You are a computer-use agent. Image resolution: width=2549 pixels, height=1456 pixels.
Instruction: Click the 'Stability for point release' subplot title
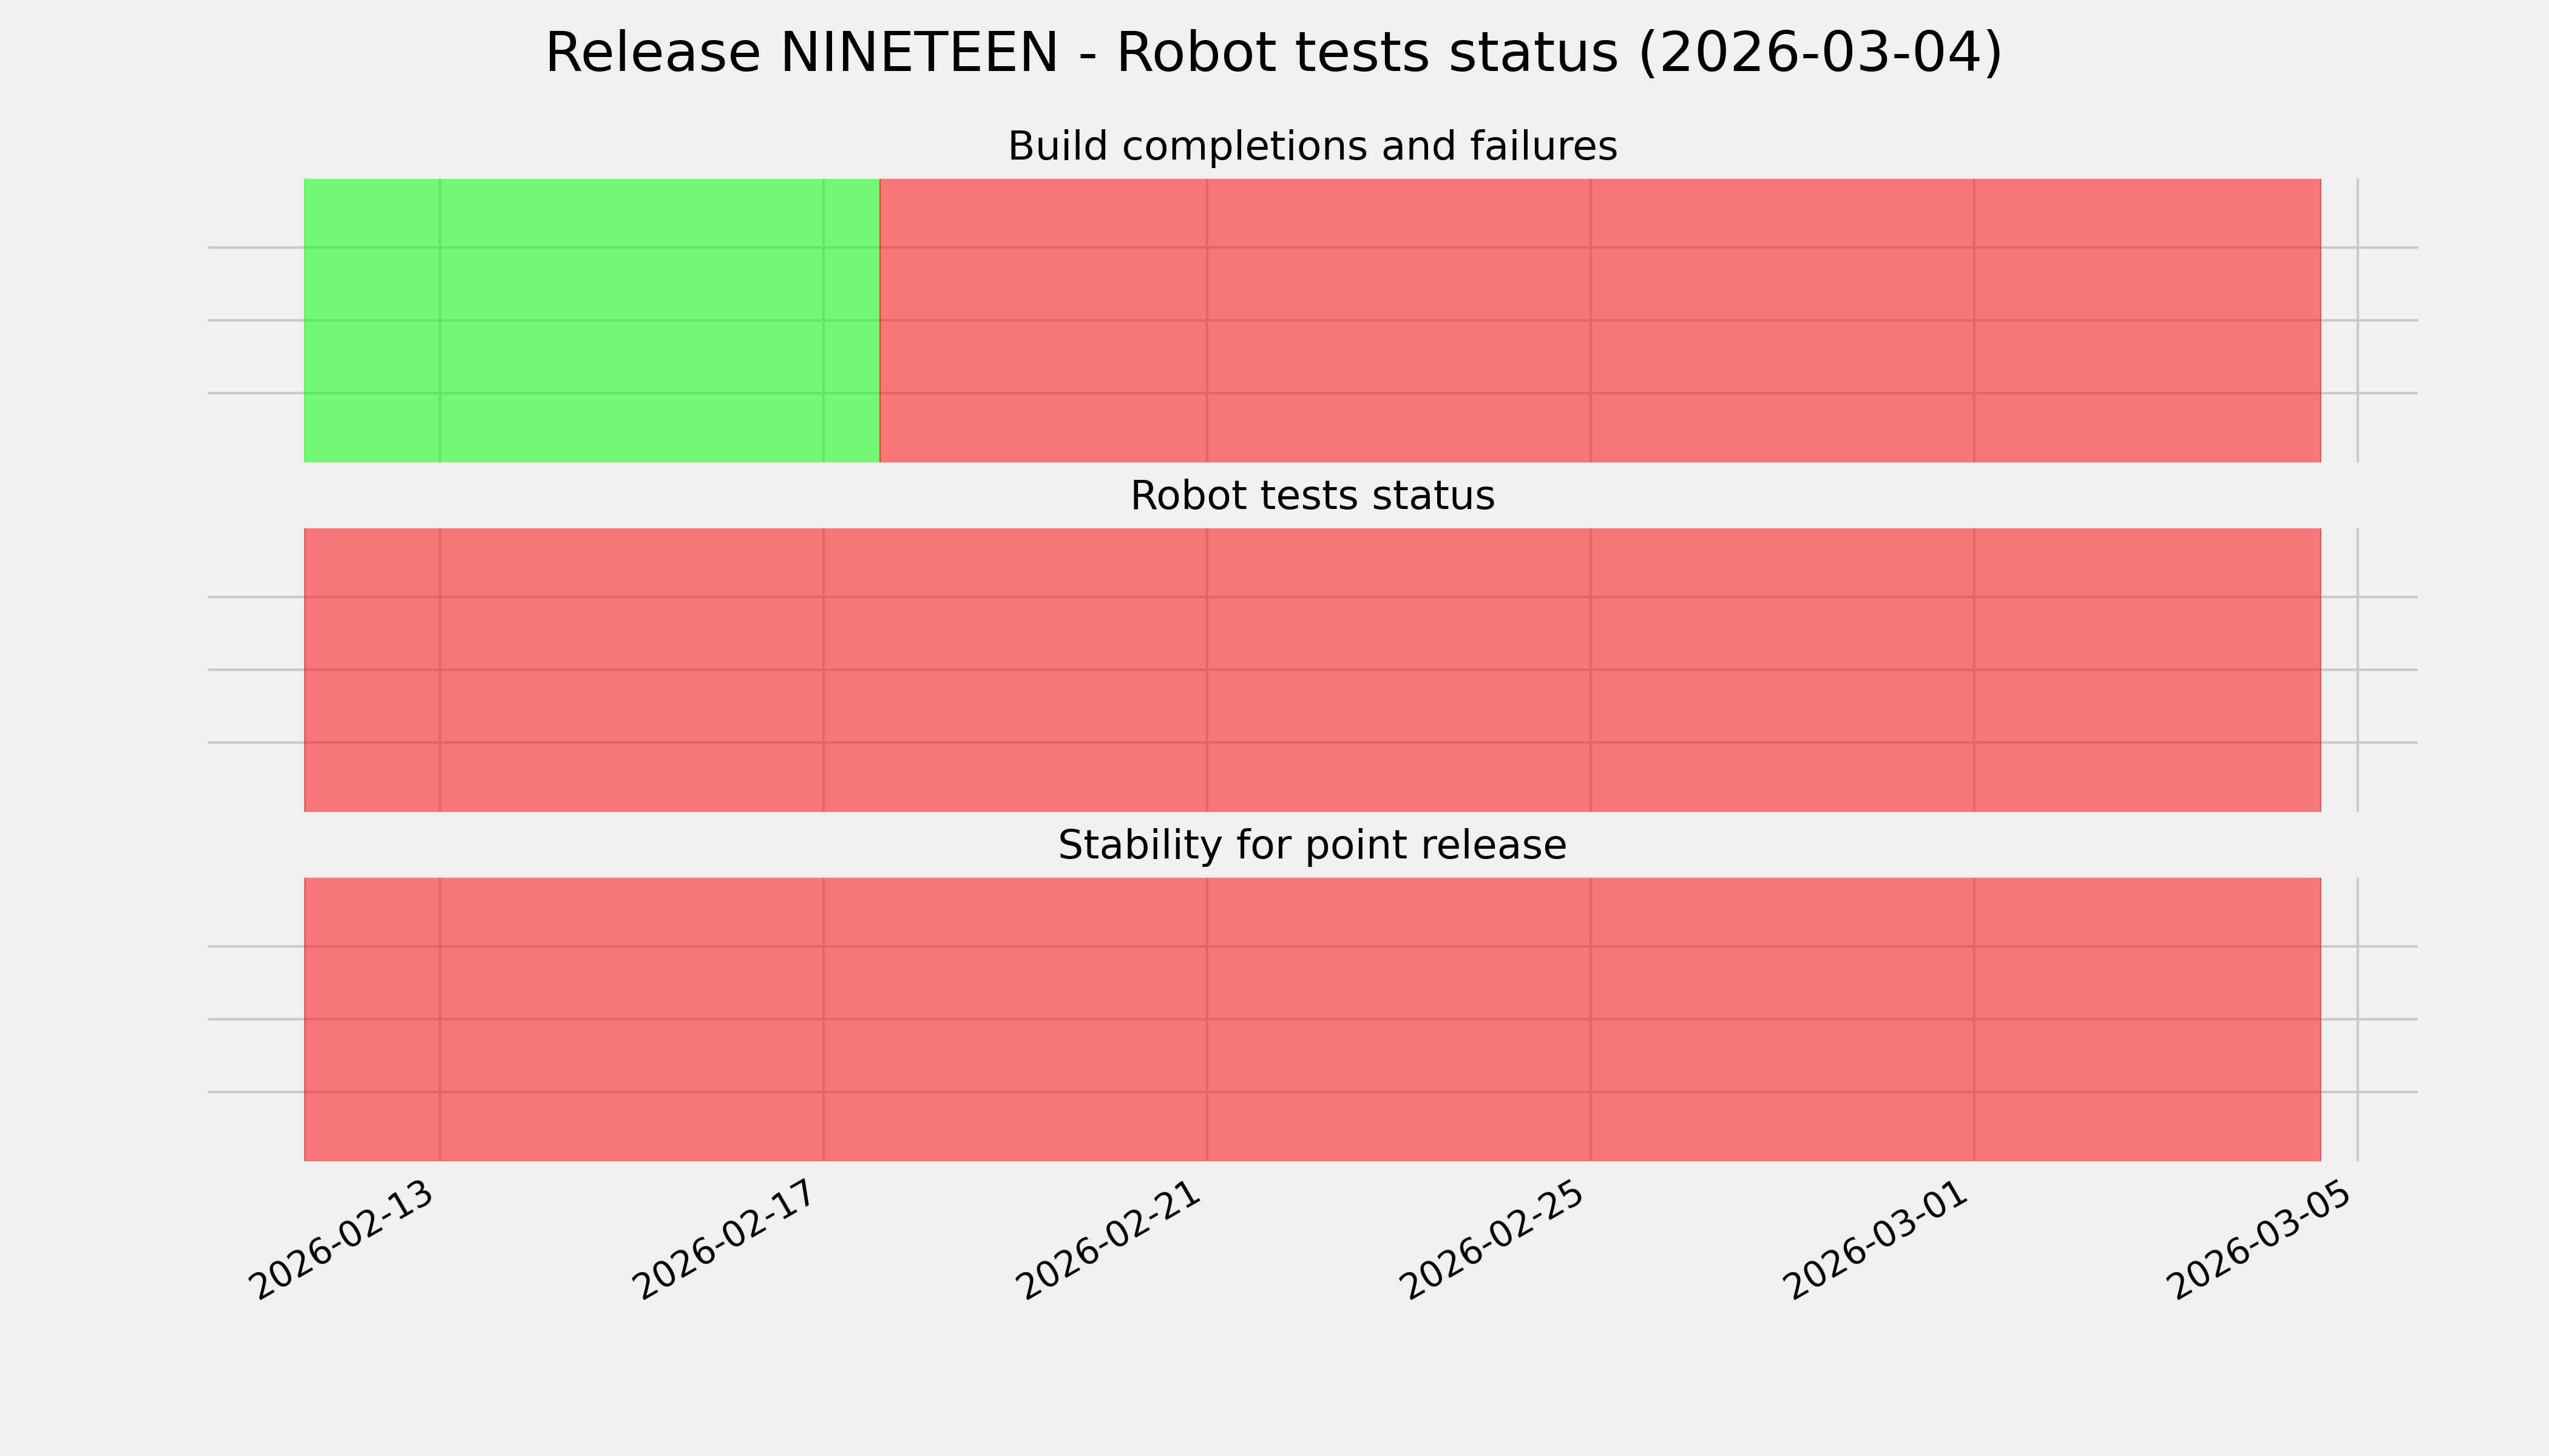tap(1312, 845)
